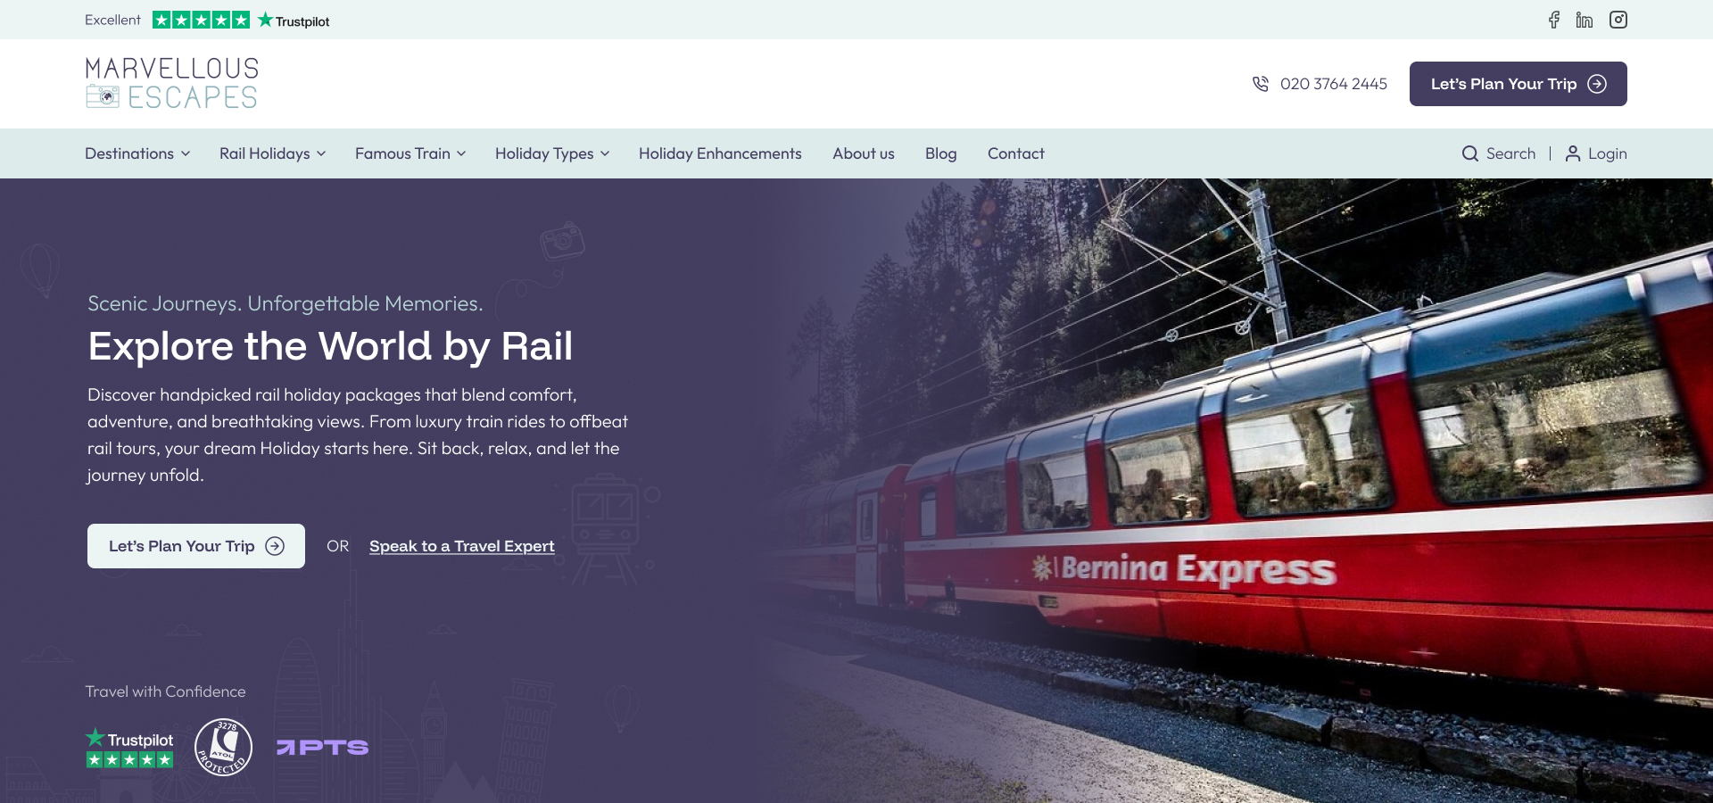This screenshot has width=1713, height=803.
Task: Expand the Famous Train dropdown
Action: pyautogui.click(x=410, y=153)
